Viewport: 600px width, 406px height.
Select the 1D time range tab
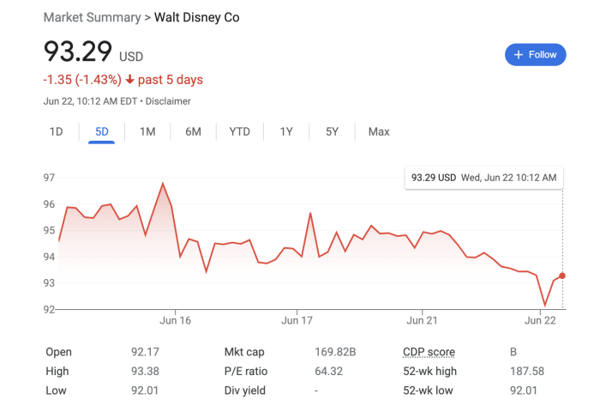coord(56,131)
